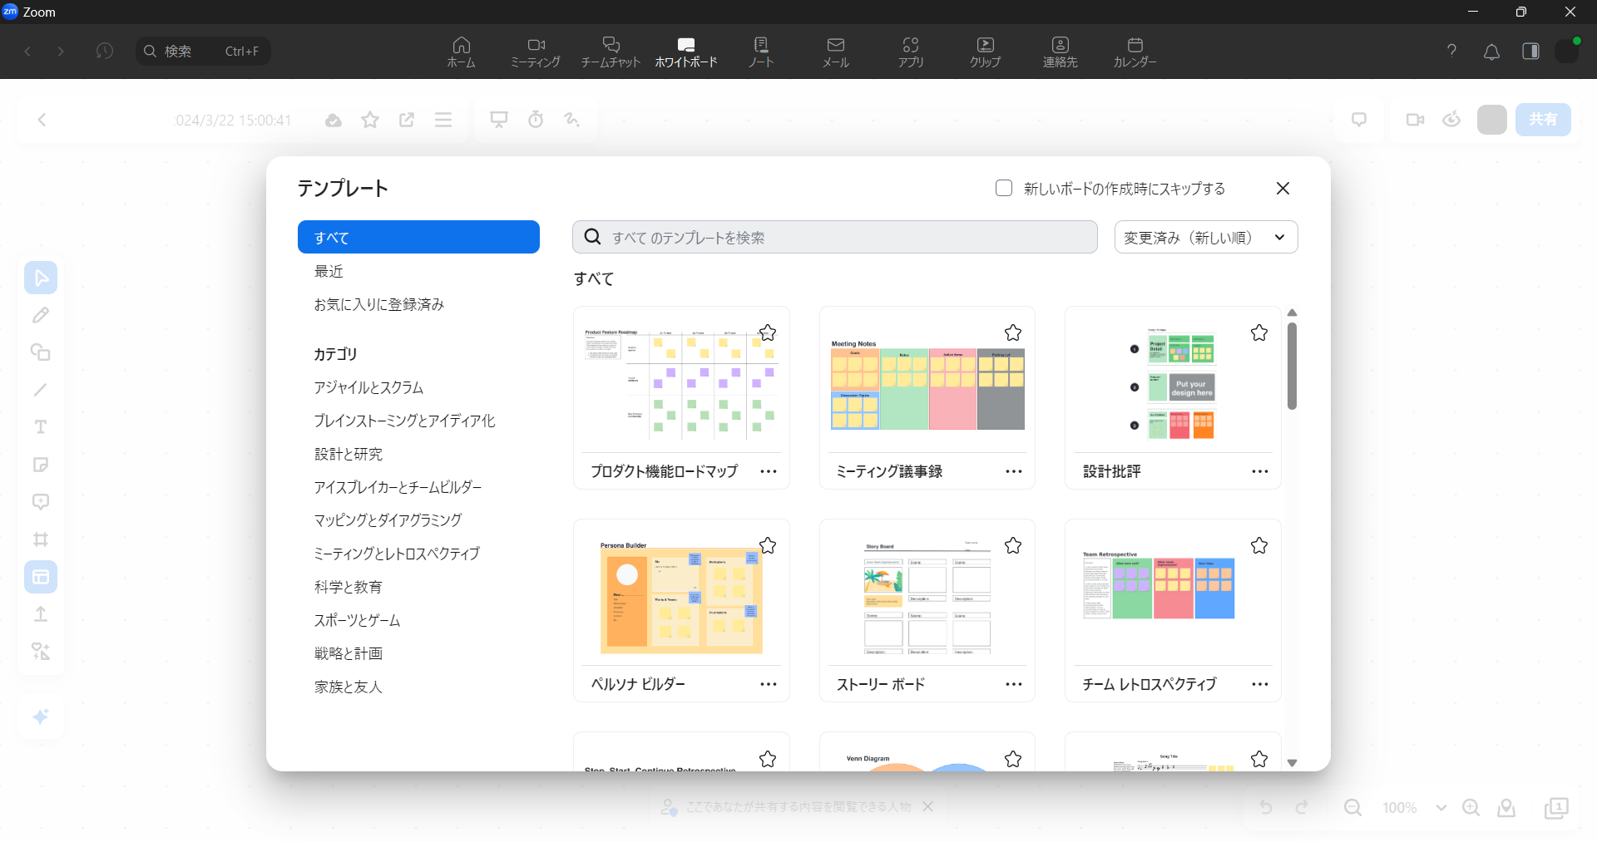This screenshot has height=842, width=1597.
Task: Select アジャイルとスクラム category
Action: (368, 388)
